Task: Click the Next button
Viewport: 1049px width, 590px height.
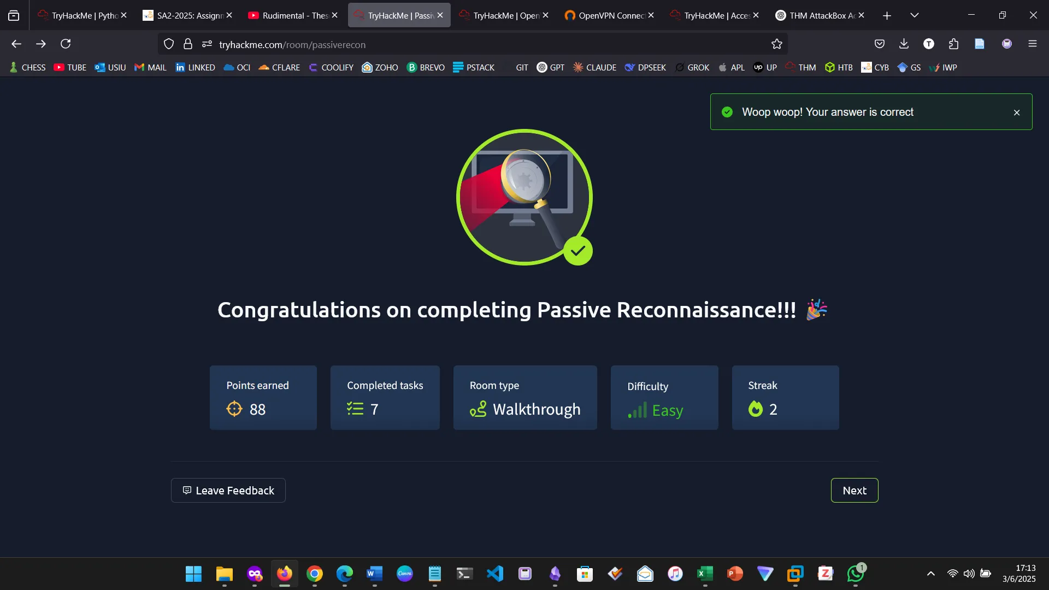Action: (854, 490)
